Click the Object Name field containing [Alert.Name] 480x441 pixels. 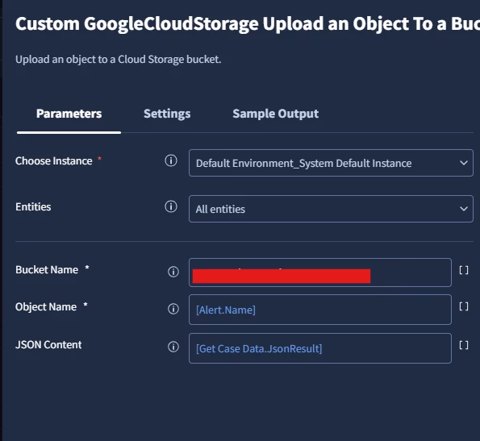[320, 310]
